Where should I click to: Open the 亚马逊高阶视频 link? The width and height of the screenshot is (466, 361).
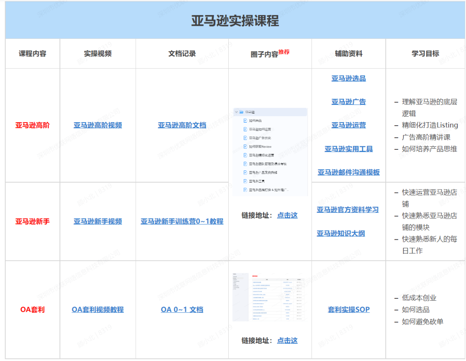[98, 125]
